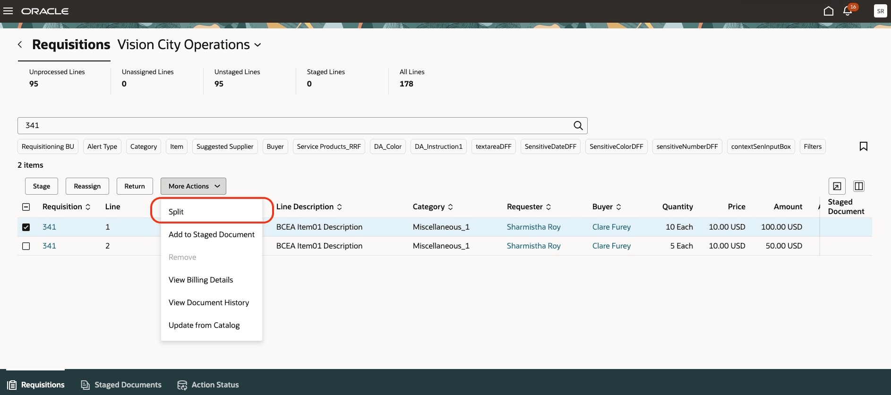Viewport: 891px width, 395px height.
Task: Switch to the Requisitions bottom tab
Action: (36, 385)
